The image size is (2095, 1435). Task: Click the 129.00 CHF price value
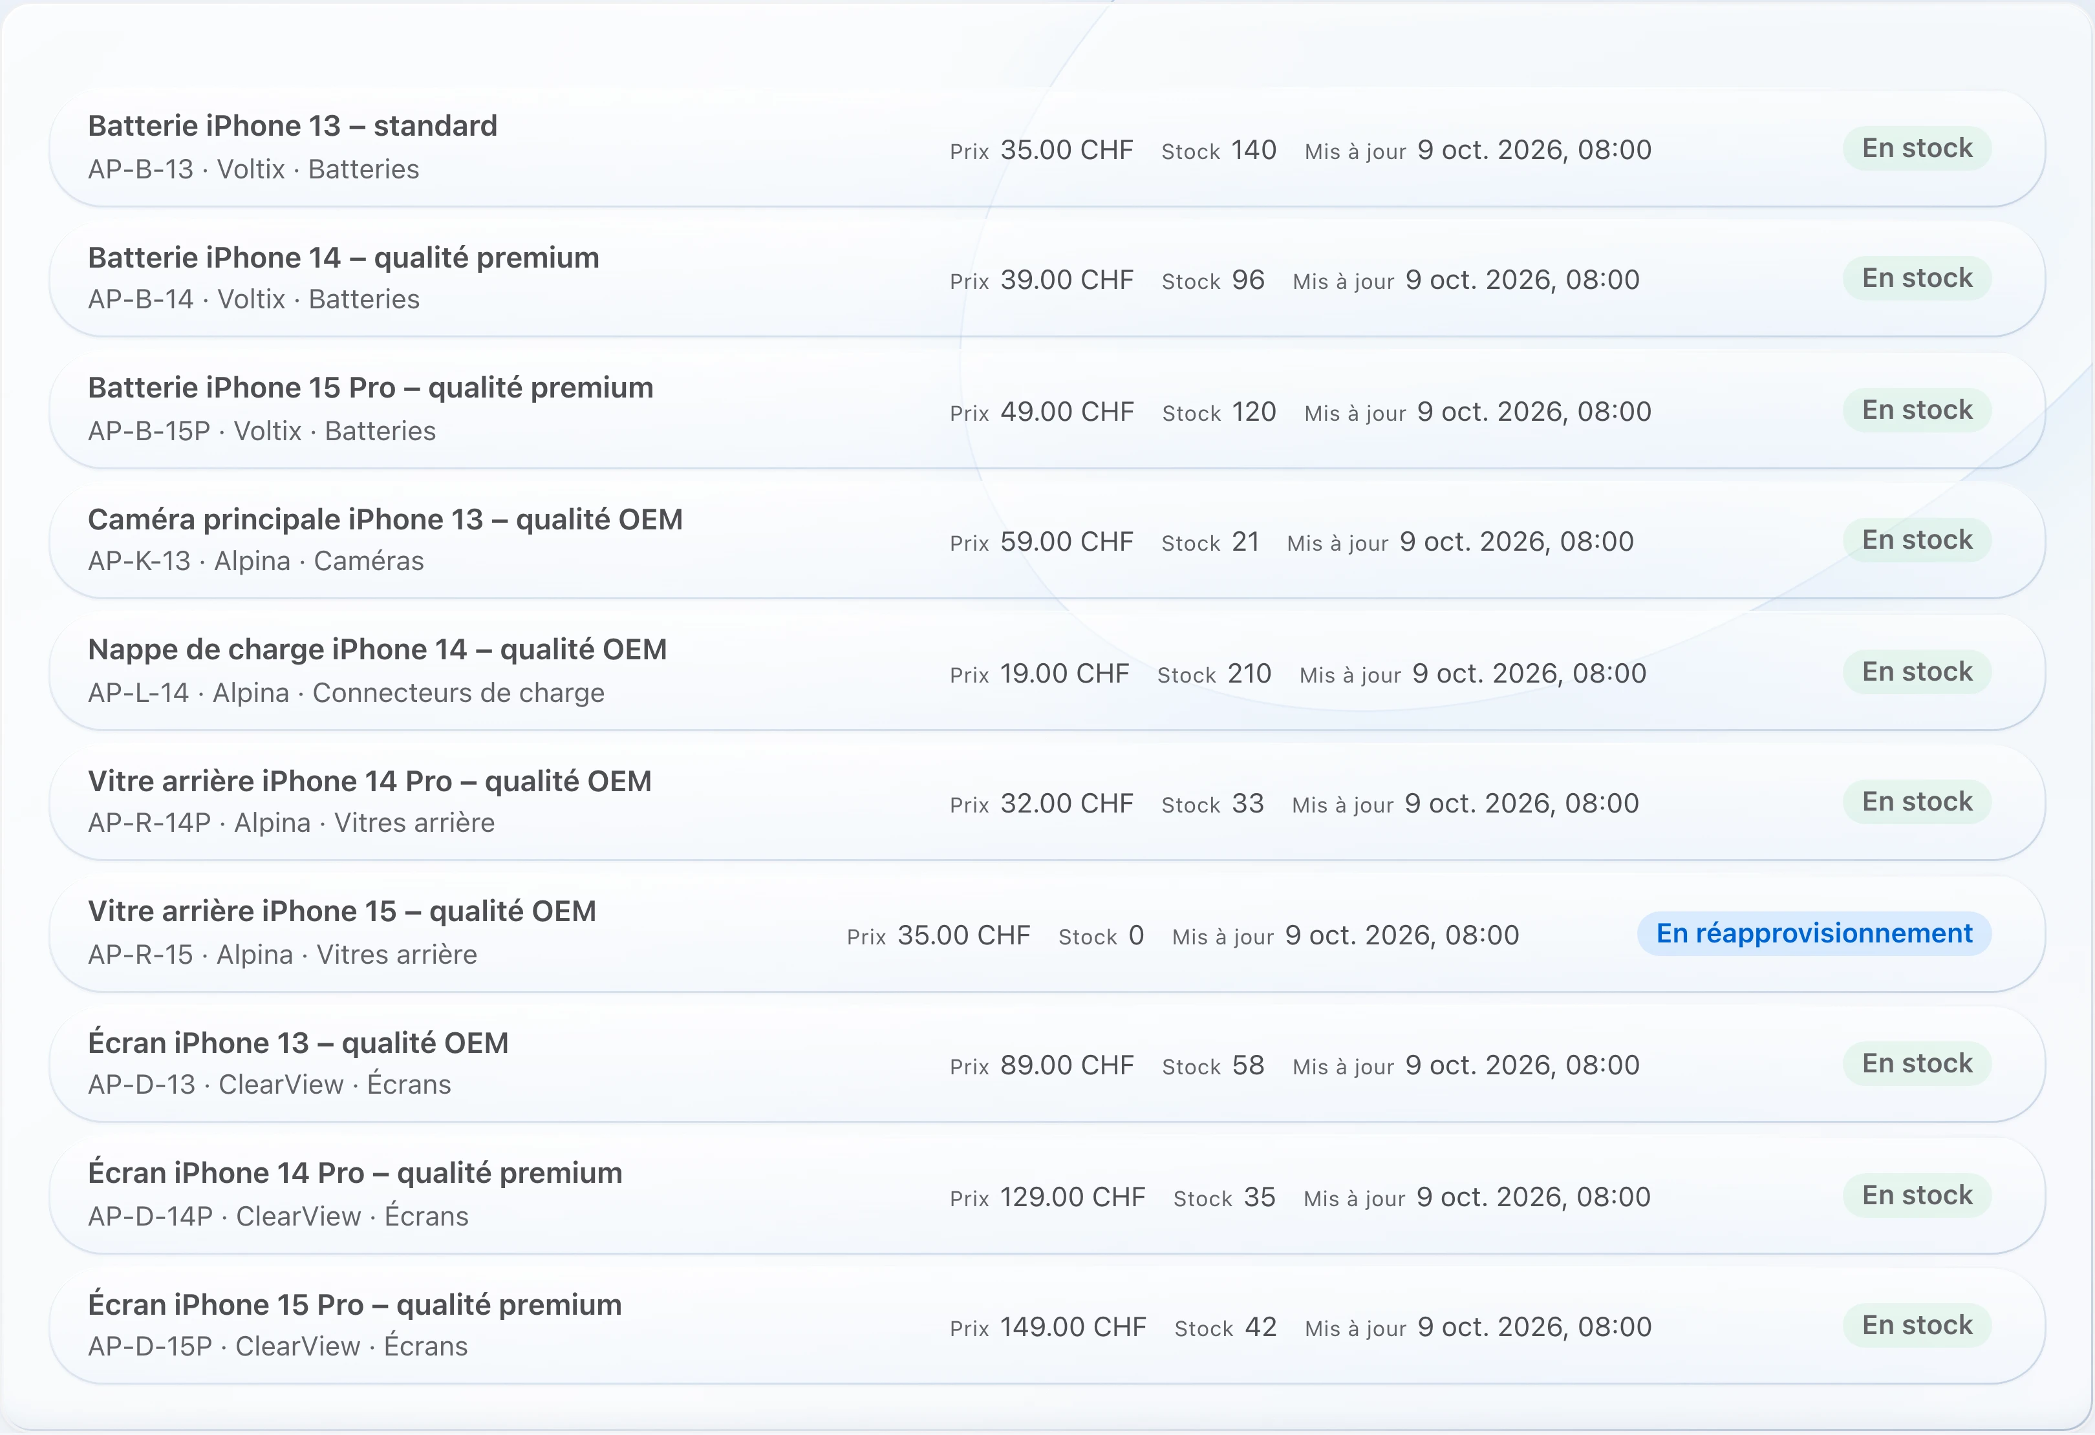click(x=1073, y=1197)
